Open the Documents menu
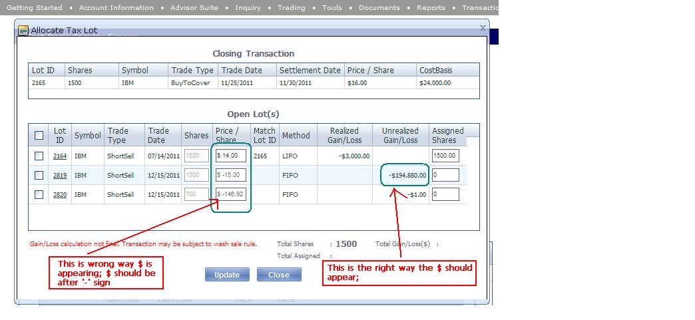 (x=379, y=7)
